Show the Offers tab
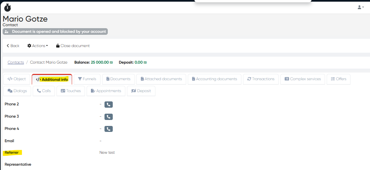This screenshot has height=170, width=370. (339, 79)
